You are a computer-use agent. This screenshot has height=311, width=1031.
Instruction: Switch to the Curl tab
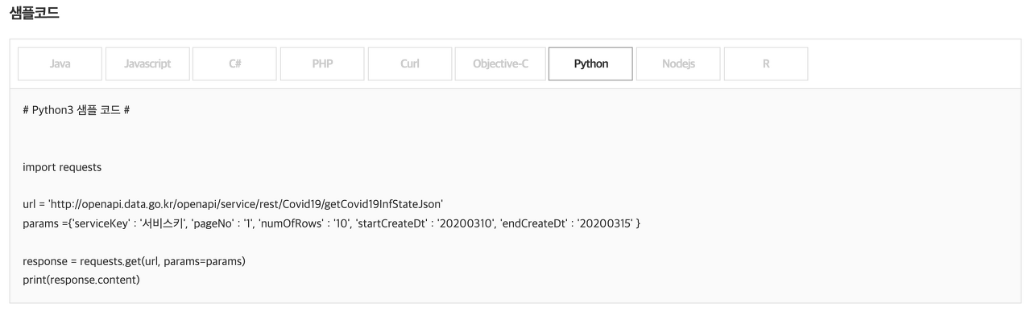tap(409, 64)
